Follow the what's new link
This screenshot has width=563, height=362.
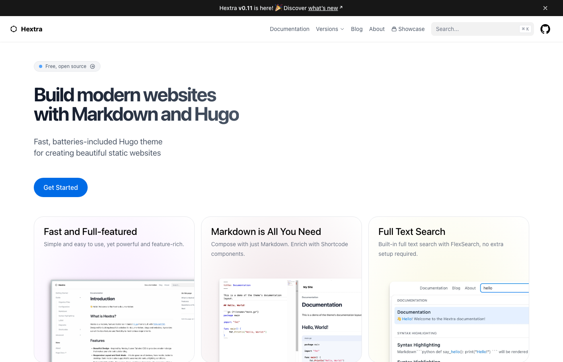tap(323, 8)
